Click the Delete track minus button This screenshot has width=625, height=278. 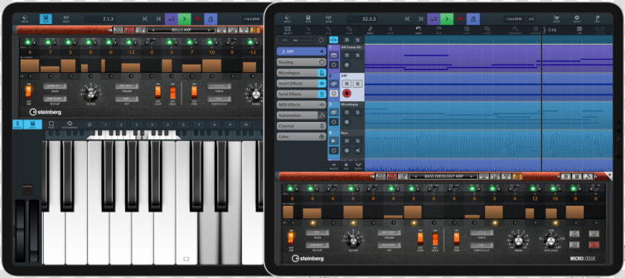[333, 165]
